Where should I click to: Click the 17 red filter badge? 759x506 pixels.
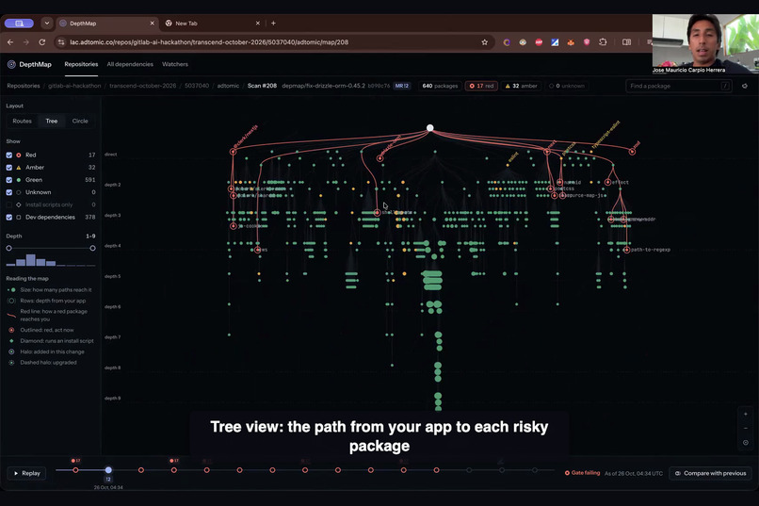point(481,86)
